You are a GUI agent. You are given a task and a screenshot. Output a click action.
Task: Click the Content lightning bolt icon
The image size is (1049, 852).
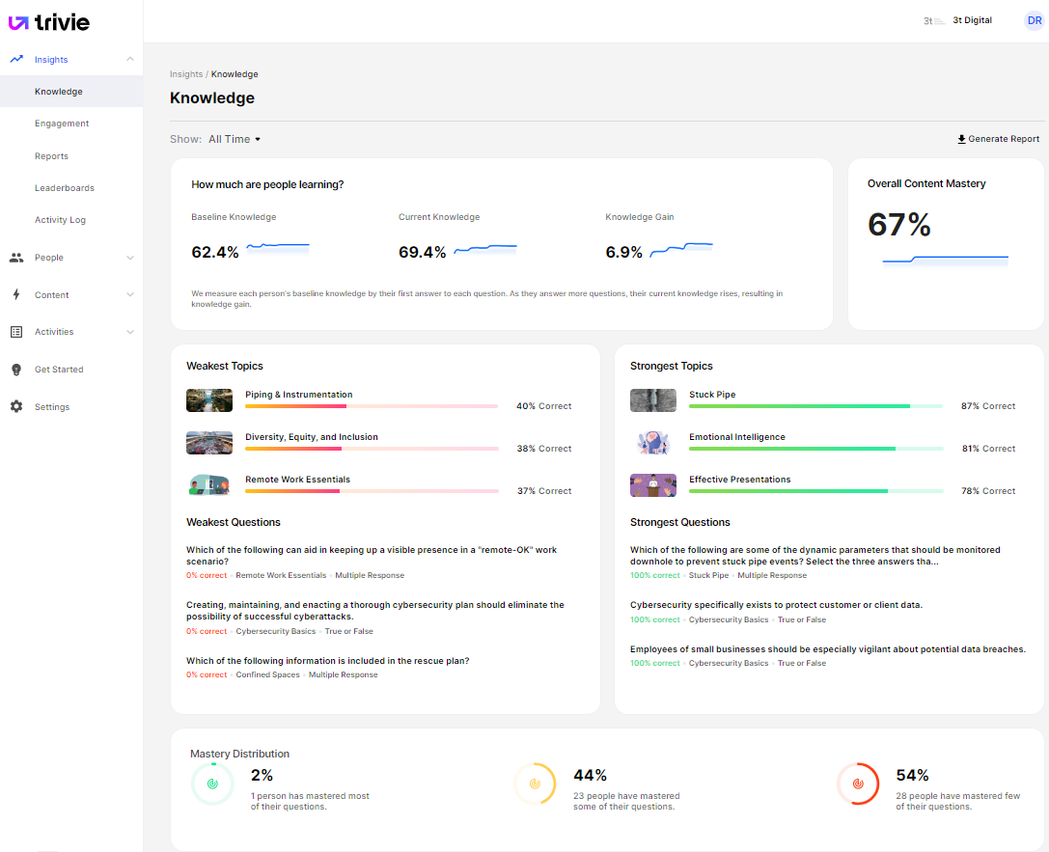click(16, 295)
